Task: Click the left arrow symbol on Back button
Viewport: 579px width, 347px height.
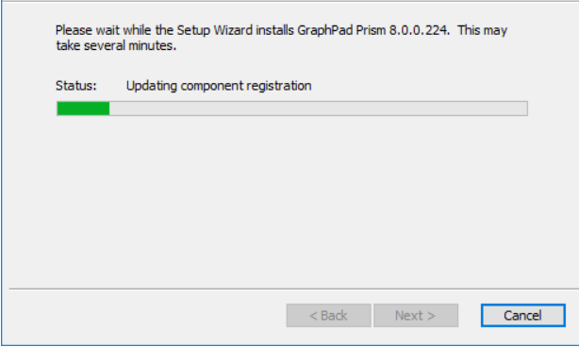Action: 313,316
